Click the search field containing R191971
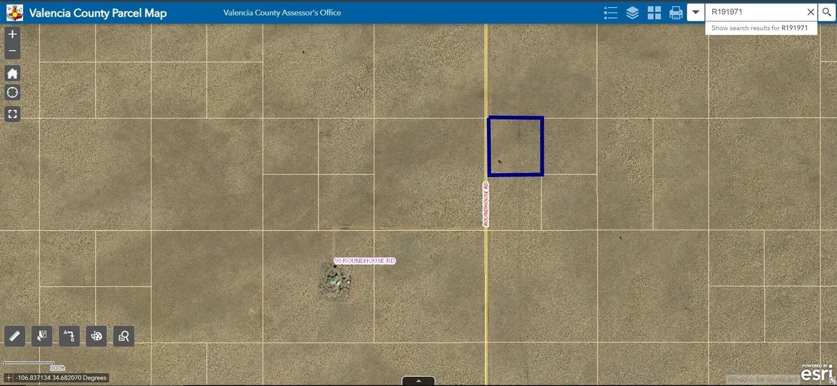This screenshot has width=837, height=386. click(x=754, y=12)
